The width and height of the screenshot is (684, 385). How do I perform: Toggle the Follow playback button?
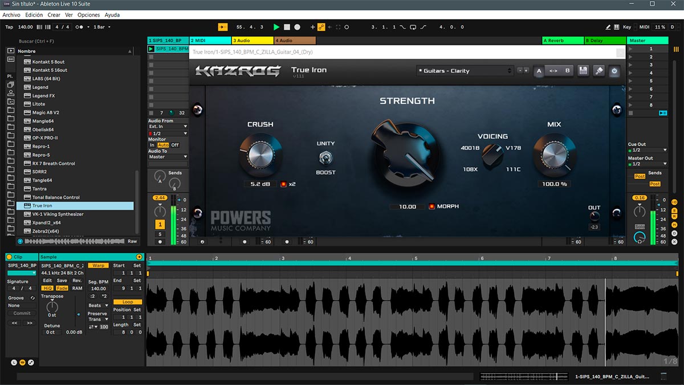[223, 27]
